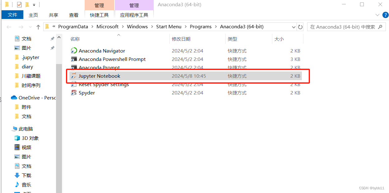The image size is (389, 193).
Task: Click the 3 KB size cell
Action: point(295,59)
